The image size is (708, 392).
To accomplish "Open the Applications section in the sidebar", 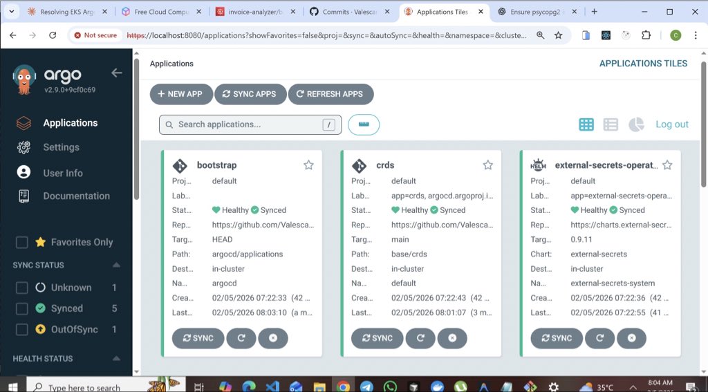I will [71, 123].
